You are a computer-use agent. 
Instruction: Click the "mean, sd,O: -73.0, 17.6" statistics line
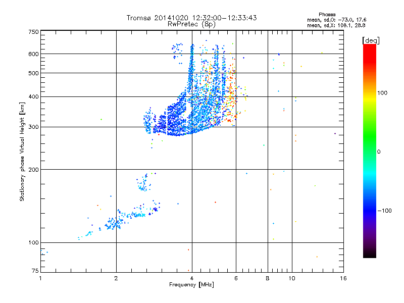click(336, 20)
